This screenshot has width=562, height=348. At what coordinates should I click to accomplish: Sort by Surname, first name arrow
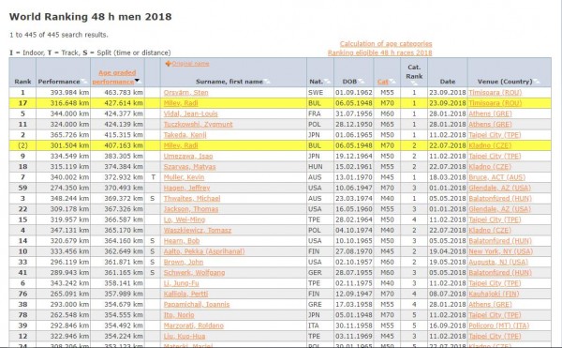[267, 82]
